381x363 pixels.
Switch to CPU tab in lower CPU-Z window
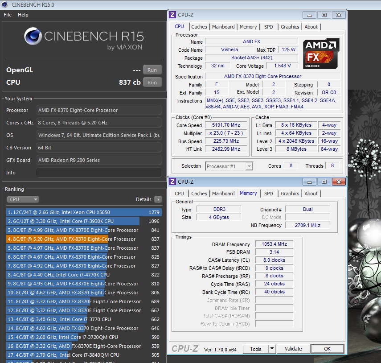(x=179, y=194)
